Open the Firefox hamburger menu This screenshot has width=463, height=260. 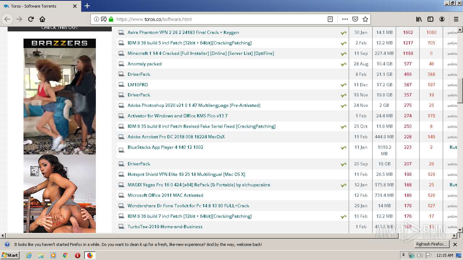456,19
